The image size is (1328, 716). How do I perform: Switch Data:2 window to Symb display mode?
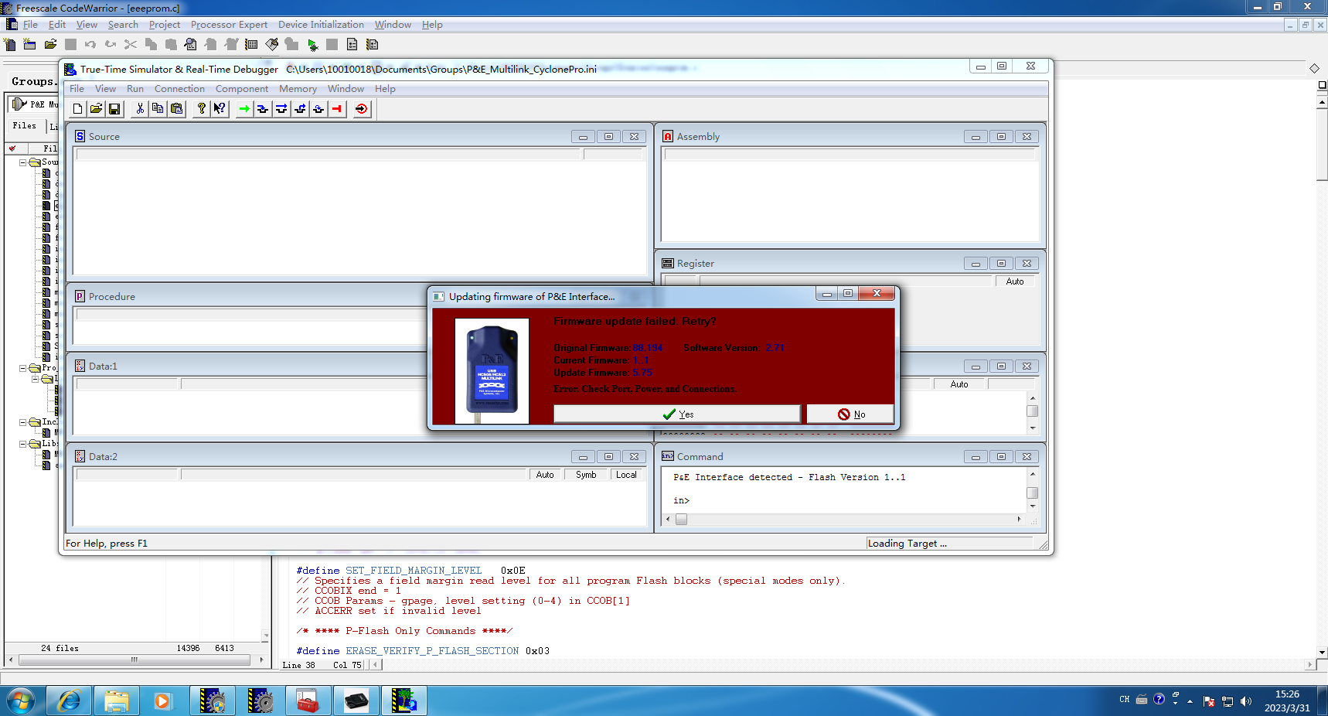(x=585, y=474)
